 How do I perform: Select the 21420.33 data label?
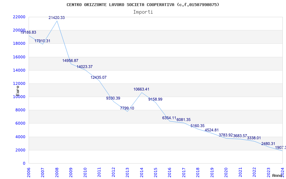pos(56,18)
